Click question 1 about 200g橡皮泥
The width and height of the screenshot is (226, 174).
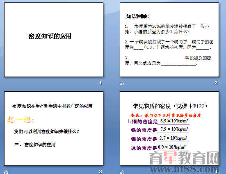167,29
